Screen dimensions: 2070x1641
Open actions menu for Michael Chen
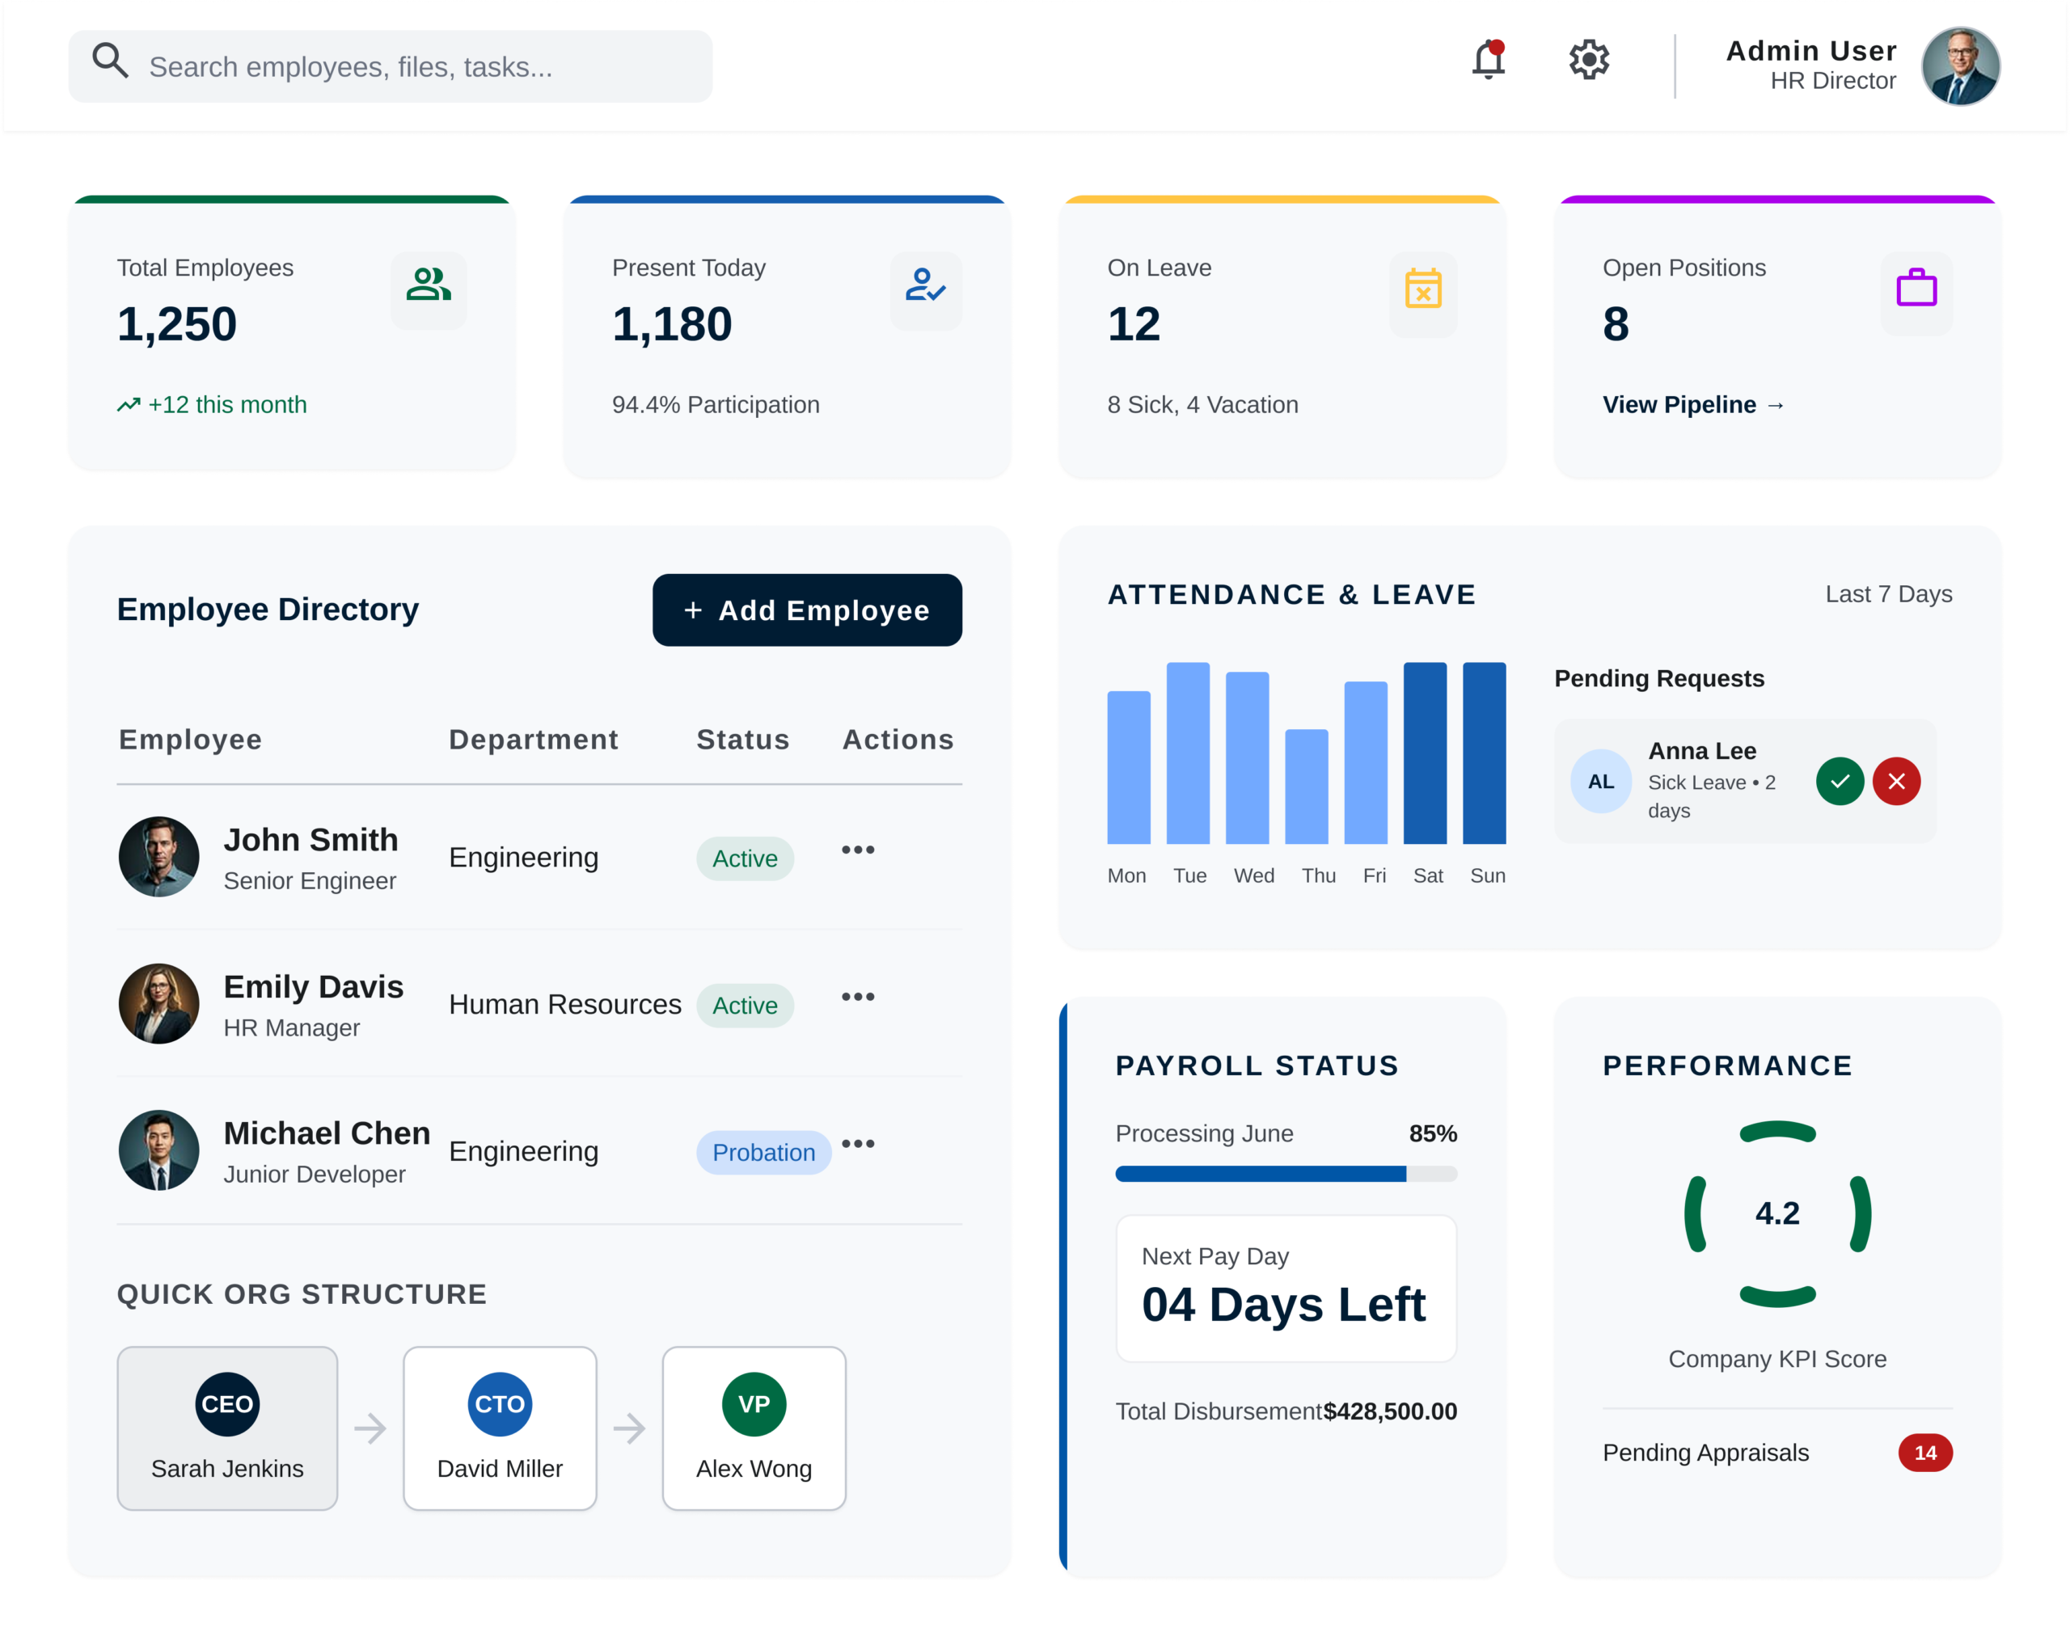tap(859, 1144)
